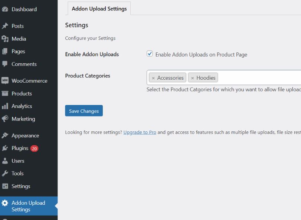This screenshot has width=301, height=220.
Task: Click the Addon Upload Settings gear icon
Action: [5, 203]
